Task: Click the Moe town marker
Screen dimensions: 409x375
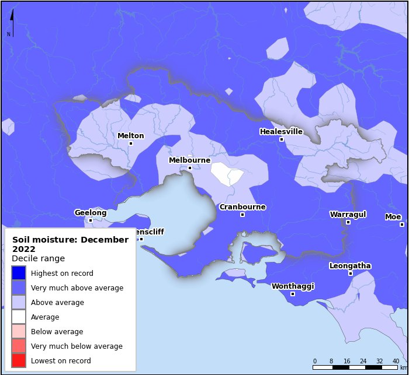Action: click(402, 225)
